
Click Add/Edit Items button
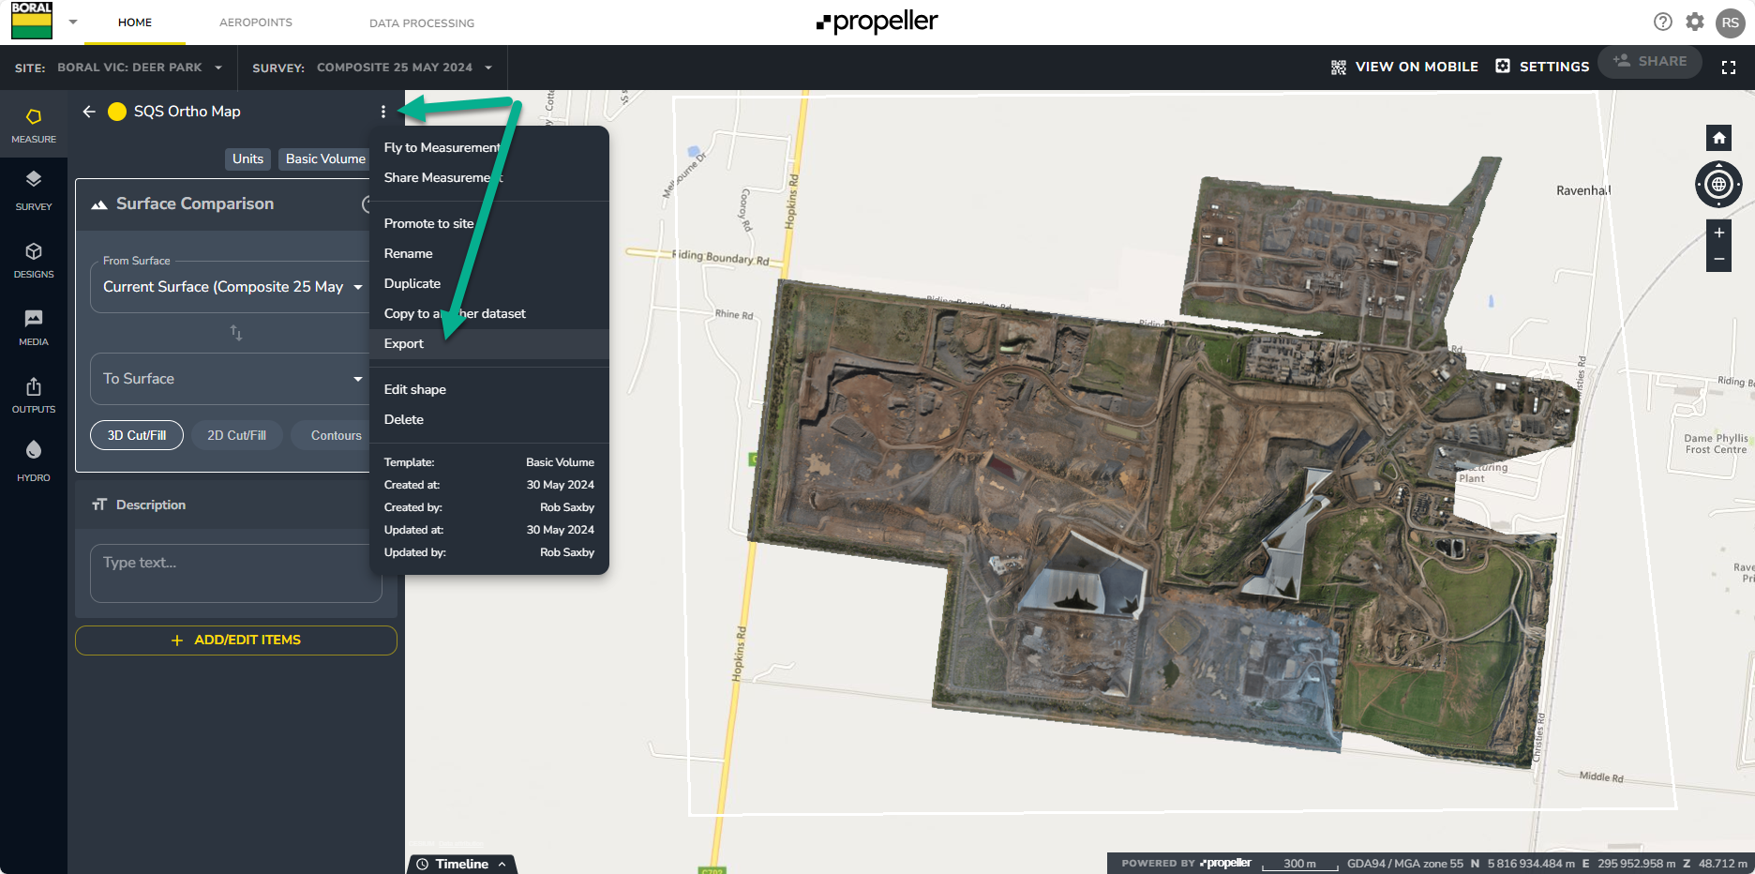coord(236,640)
